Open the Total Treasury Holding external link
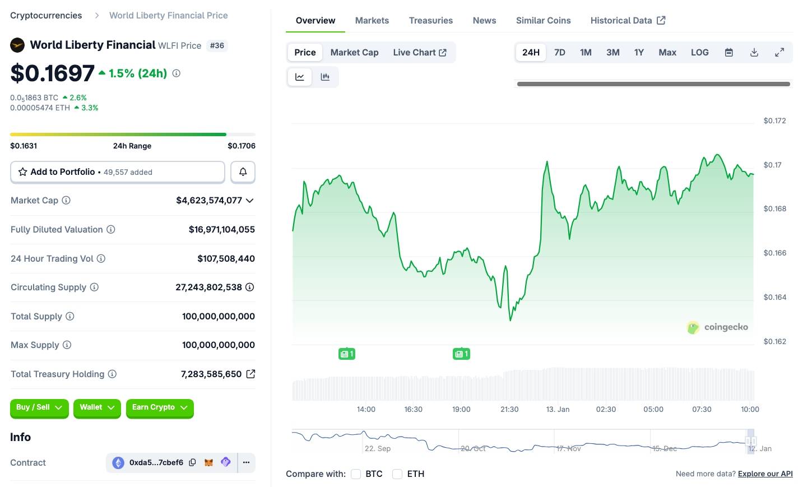The height and width of the screenshot is (487, 798). [x=250, y=374]
